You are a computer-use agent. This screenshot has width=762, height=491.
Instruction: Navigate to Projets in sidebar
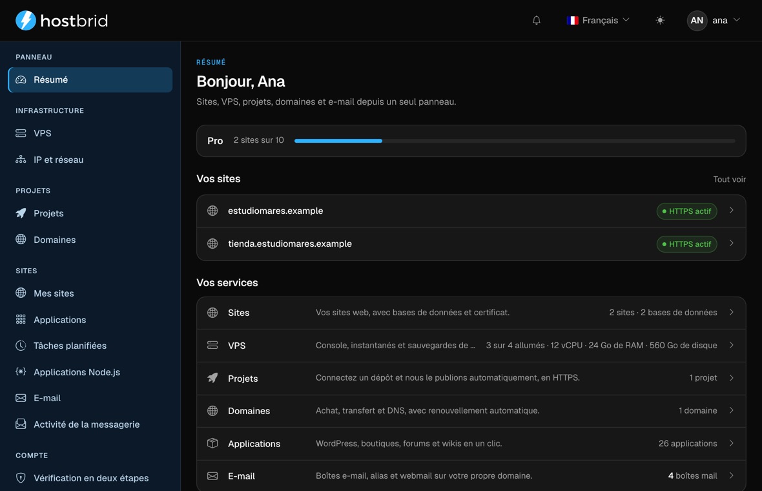90,213
